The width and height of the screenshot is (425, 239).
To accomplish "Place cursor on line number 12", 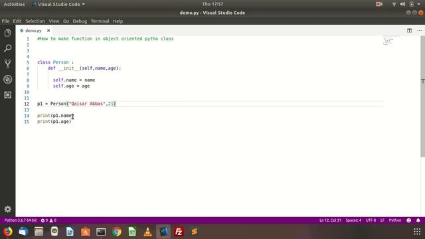I will pos(27,104).
